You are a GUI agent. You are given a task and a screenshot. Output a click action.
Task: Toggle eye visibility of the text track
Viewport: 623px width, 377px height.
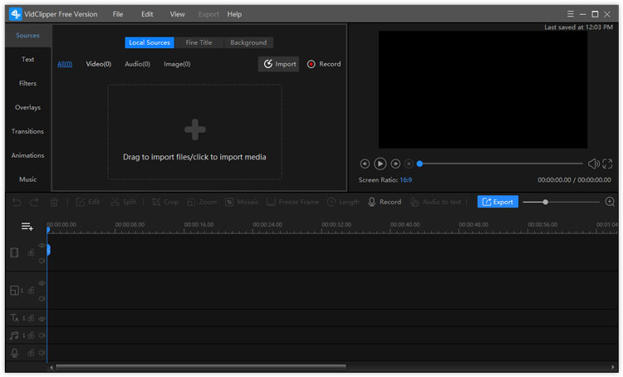point(42,319)
